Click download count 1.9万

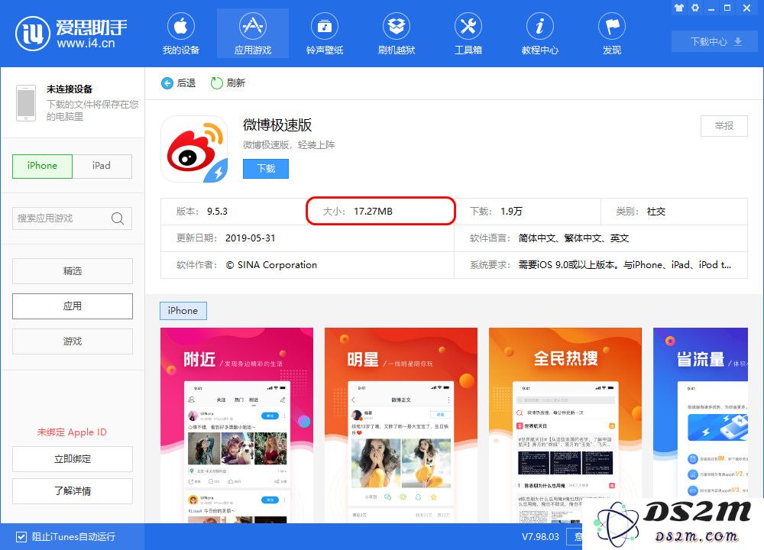pyautogui.click(x=511, y=212)
